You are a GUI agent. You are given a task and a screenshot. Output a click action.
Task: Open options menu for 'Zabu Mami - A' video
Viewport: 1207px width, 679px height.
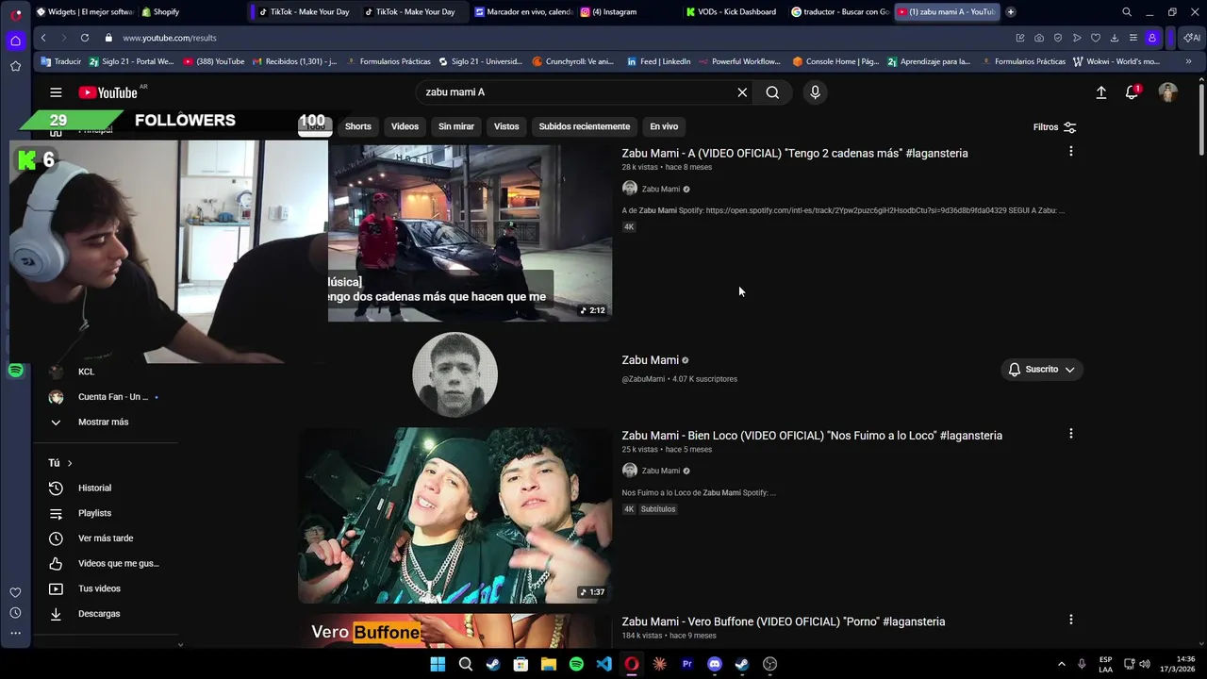(1070, 151)
